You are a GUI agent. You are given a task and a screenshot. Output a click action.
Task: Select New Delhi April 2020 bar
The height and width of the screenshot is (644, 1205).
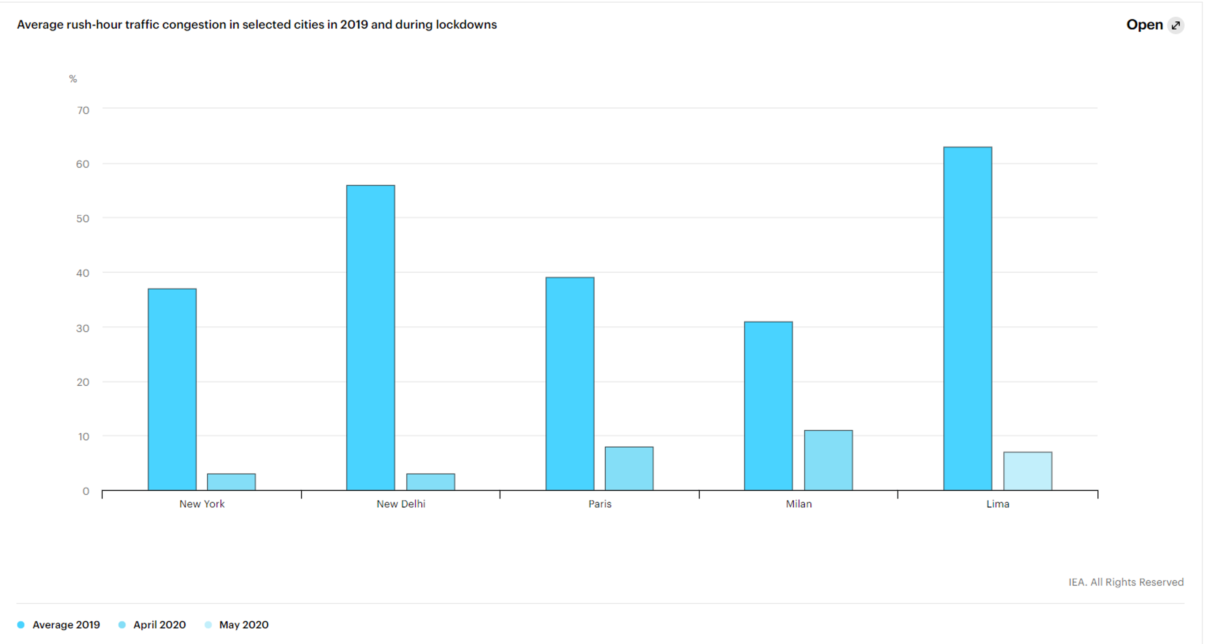pyautogui.click(x=430, y=482)
